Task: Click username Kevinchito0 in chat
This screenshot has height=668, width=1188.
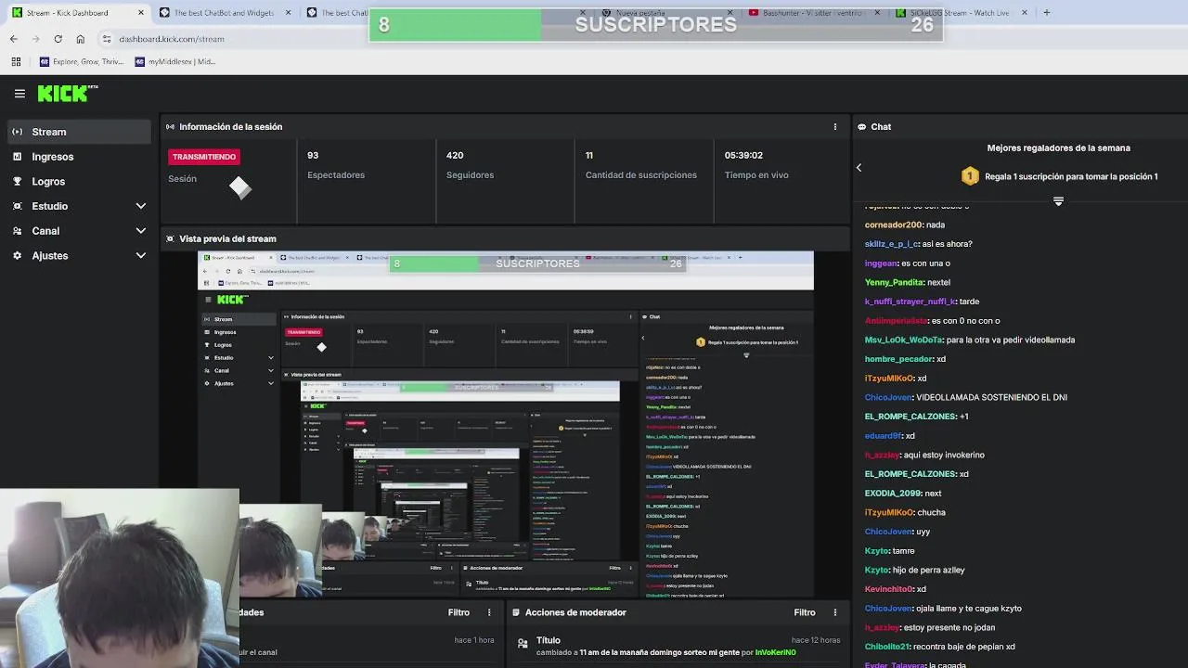Action: pos(889,589)
